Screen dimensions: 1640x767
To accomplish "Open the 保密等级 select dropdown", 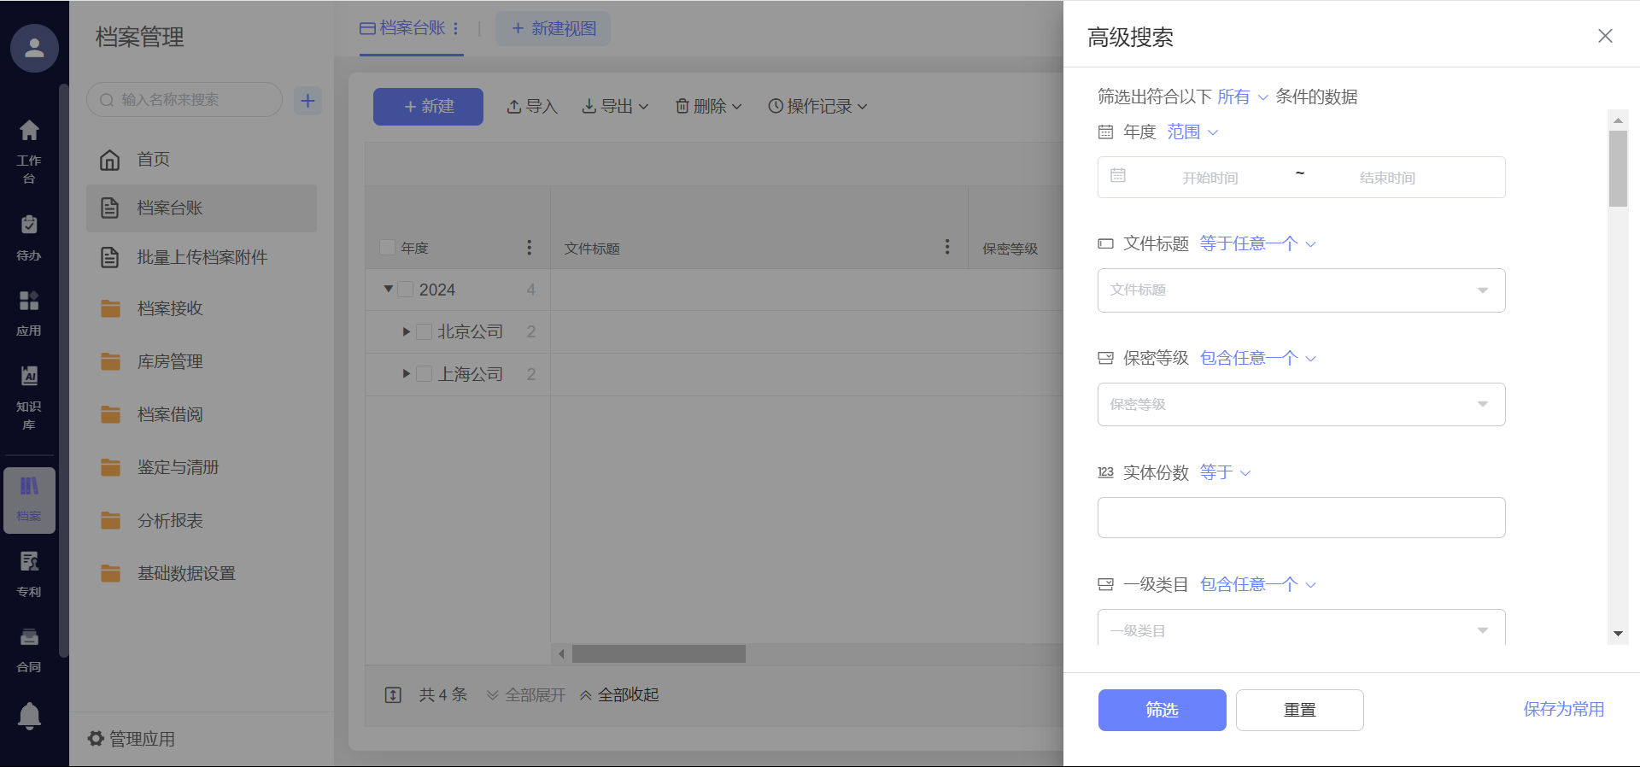I will coord(1300,404).
